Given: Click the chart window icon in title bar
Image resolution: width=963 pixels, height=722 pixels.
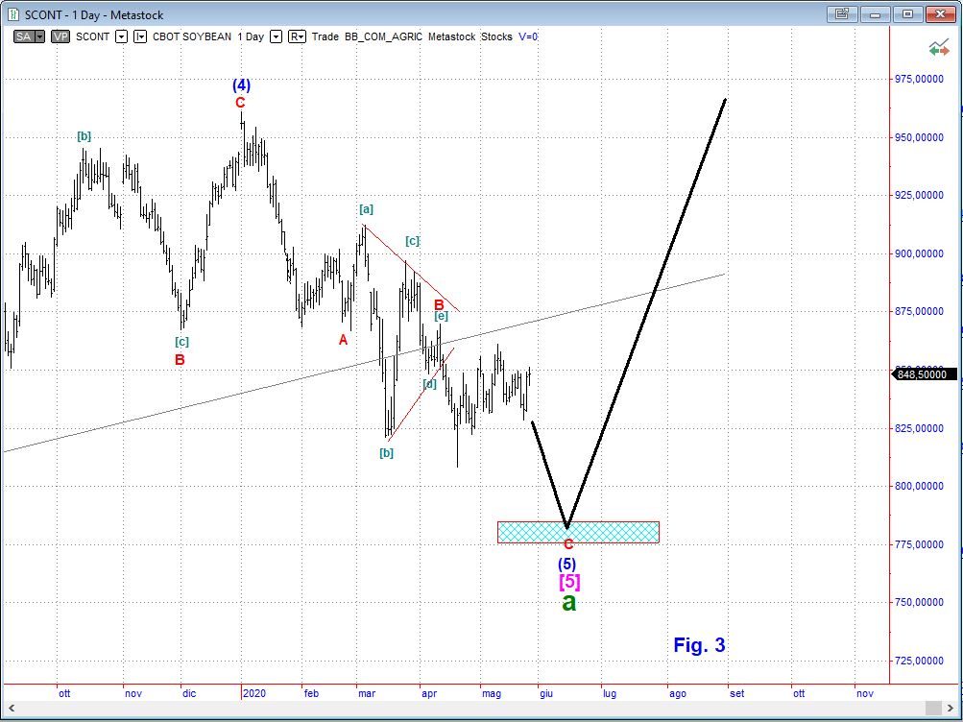Looking at the screenshot, I should 12,14.
